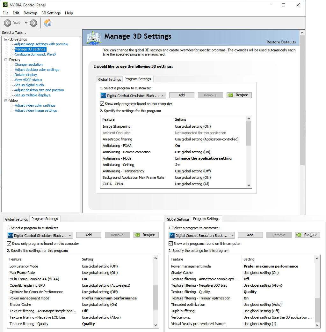This screenshot has width=326, height=332.
Task: Click Add button in bottom-right panel
Action: (250, 235)
